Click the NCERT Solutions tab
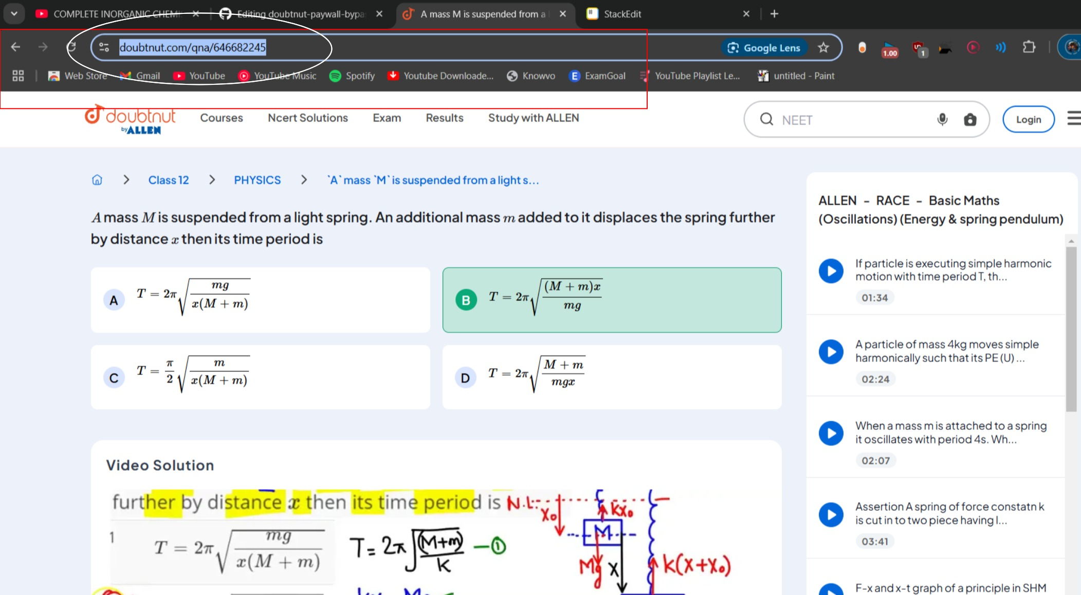The height and width of the screenshot is (595, 1081). pyautogui.click(x=307, y=117)
